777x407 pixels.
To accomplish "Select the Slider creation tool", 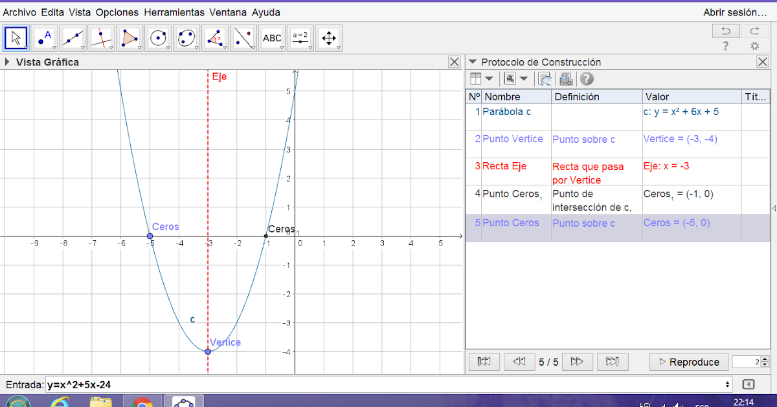I will (x=300, y=37).
